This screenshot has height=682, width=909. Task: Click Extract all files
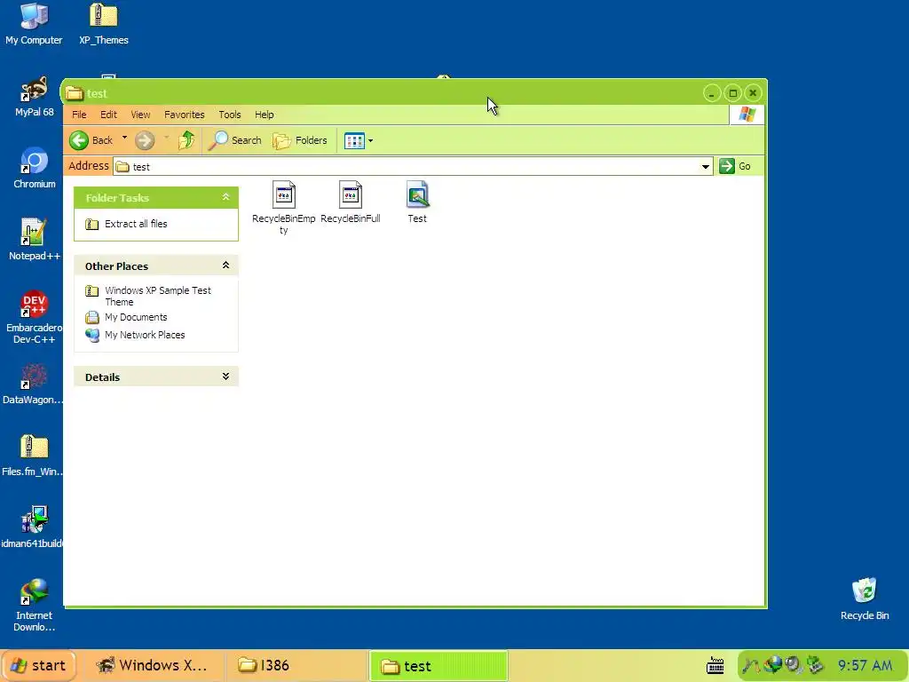(x=126, y=224)
